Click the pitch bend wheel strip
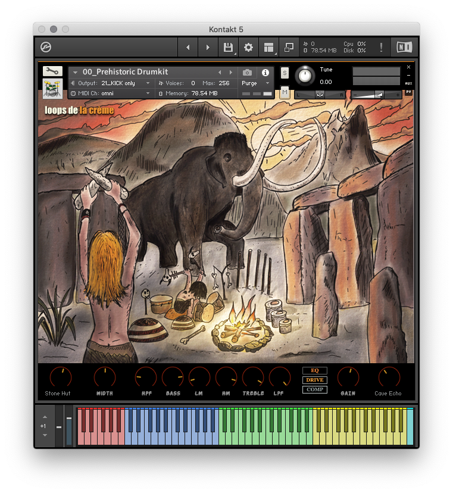The width and height of the screenshot is (453, 493). (x=59, y=426)
